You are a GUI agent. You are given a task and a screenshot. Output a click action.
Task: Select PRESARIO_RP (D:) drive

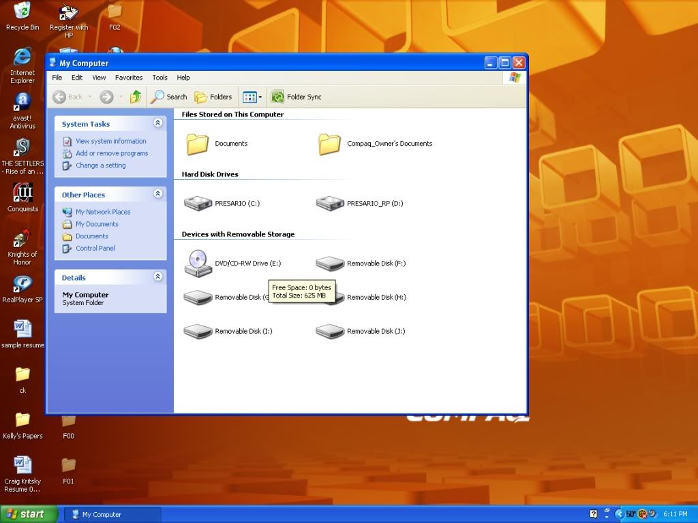[360, 203]
